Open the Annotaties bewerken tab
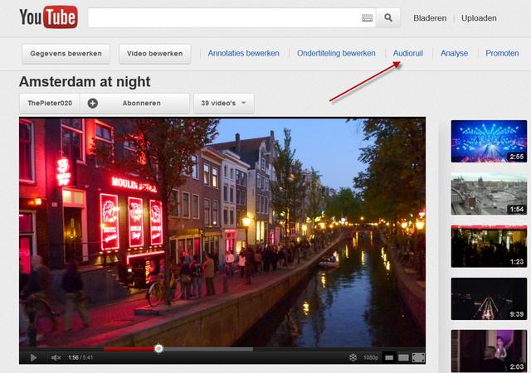This screenshot has height=373, width=531. 243,53
